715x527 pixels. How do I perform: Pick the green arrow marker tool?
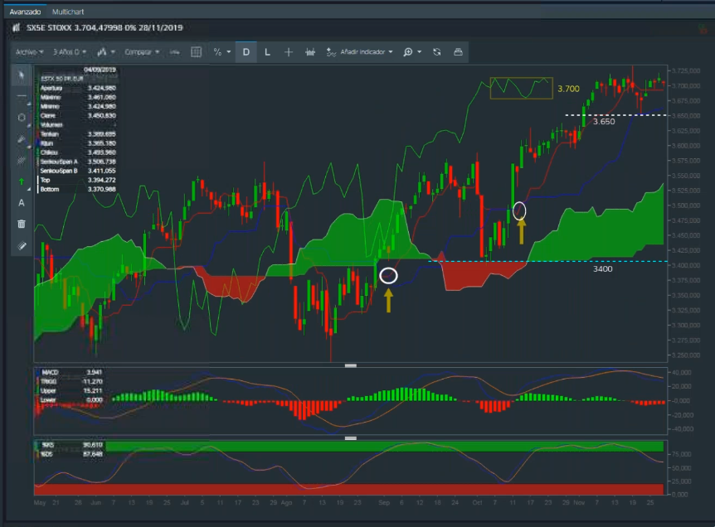(x=22, y=181)
